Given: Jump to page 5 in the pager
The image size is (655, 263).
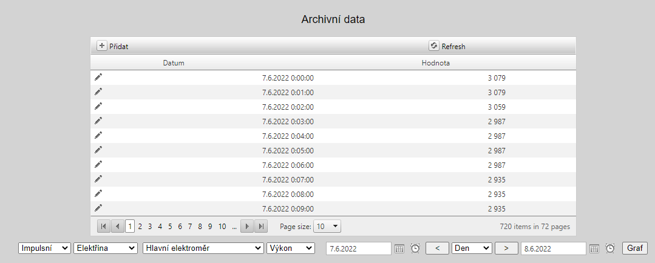Looking at the screenshot, I should tap(170, 226).
